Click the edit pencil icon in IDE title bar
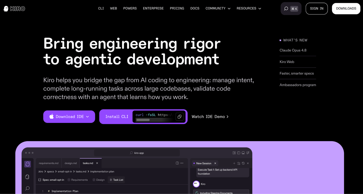 248,153
